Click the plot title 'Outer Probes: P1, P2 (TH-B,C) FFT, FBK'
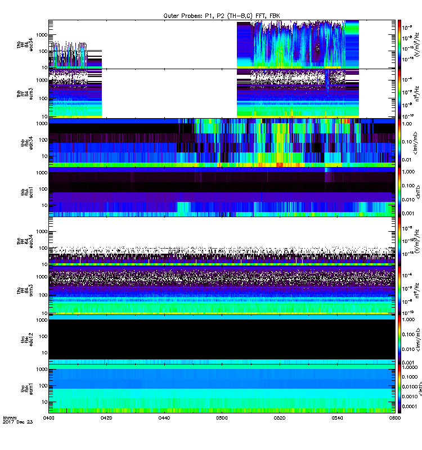422x450 pixels. pos(221,16)
